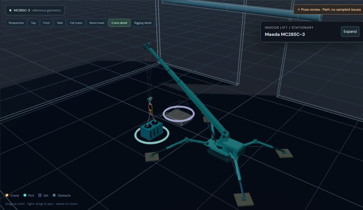Click the orange Crane legend swatch
363x210 pixels.
(7, 196)
